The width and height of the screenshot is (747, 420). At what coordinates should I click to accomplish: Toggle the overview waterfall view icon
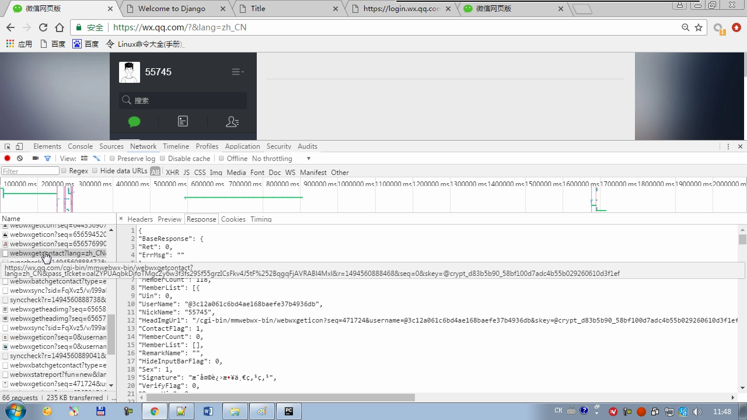click(97, 158)
